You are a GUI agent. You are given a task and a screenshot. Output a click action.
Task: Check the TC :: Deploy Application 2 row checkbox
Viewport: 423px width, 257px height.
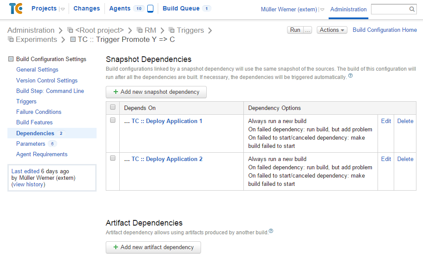tap(112, 159)
